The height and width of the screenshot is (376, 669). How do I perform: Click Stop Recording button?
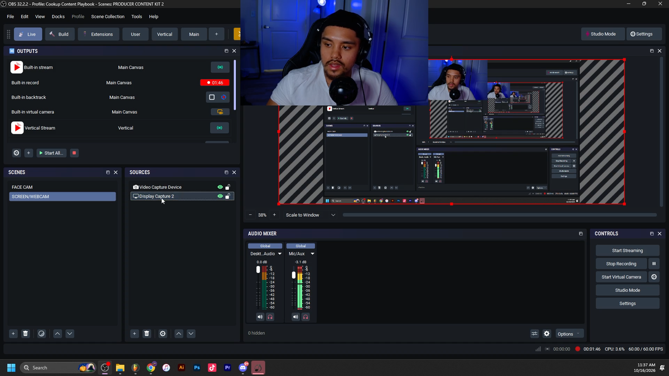coord(621,263)
